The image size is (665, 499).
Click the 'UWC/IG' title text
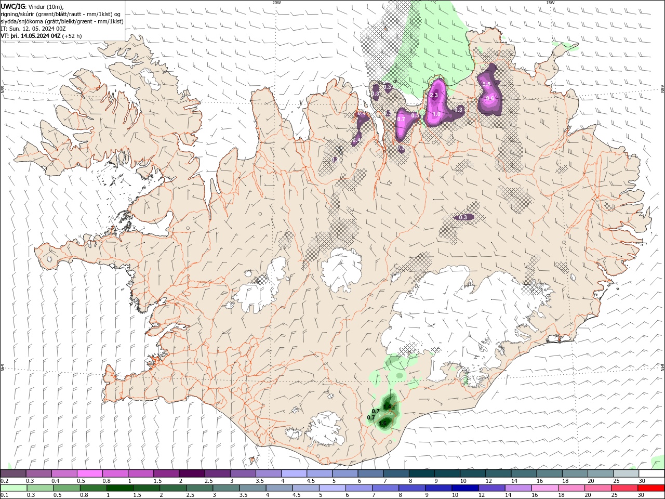tap(12, 6)
